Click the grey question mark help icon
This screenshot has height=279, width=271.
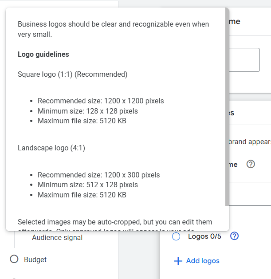[x=251, y=165]
